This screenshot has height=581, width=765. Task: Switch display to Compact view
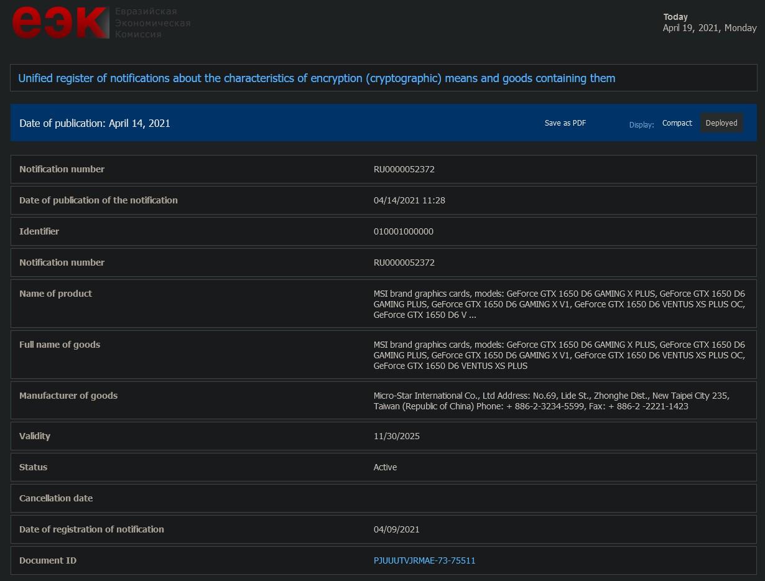pyautogui.click(x=677, y=123)
